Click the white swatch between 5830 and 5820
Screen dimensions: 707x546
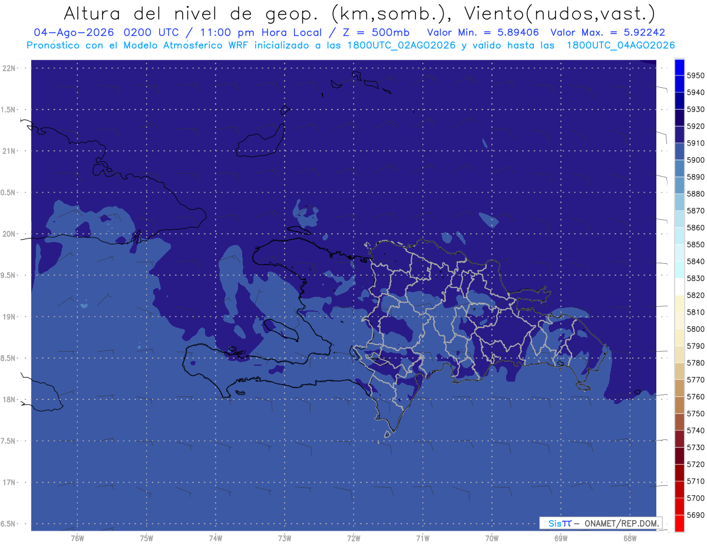(x=679, y=286)
